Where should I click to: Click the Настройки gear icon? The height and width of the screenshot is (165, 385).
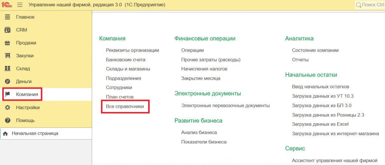[x=8, y=107]
